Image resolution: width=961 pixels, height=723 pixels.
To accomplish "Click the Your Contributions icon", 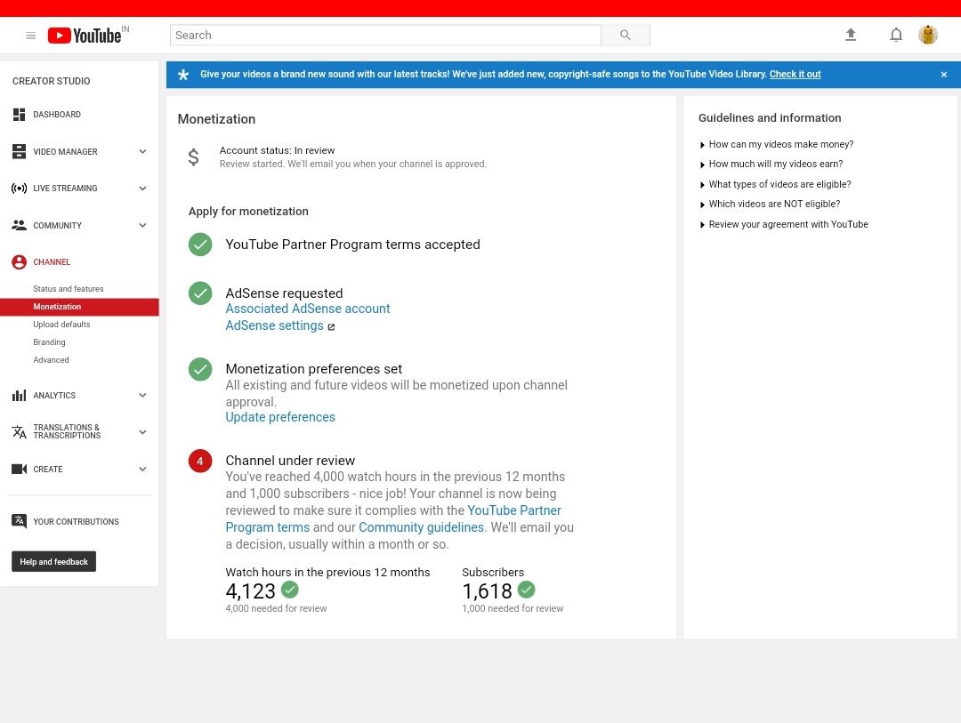I will tap(19, 521).
